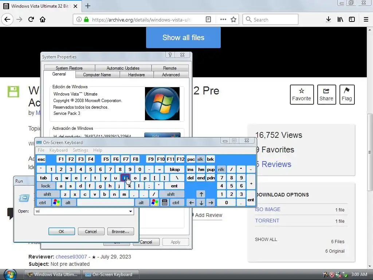Click the application menu key on On-Screen Keyboard
The width and height of the screenshot is (373, 280).
pyautogui.click(x=164, y=203)
